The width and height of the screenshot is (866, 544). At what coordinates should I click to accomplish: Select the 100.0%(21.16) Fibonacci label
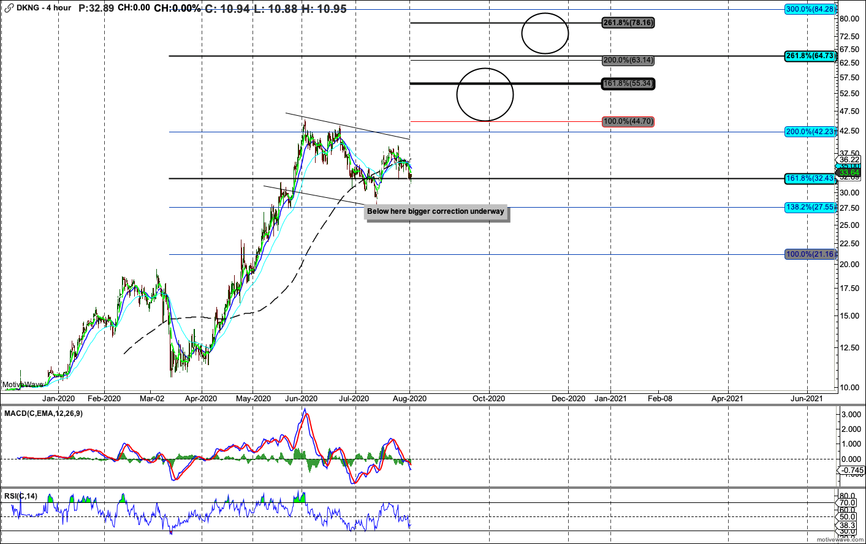pyautogui.click(x=810, y=254)
